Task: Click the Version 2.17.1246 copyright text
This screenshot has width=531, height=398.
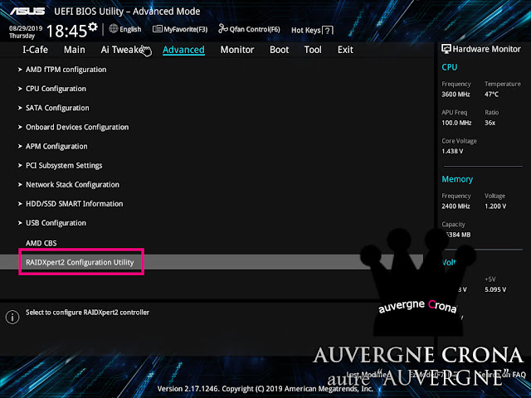Action: click(x=265, y=389)
